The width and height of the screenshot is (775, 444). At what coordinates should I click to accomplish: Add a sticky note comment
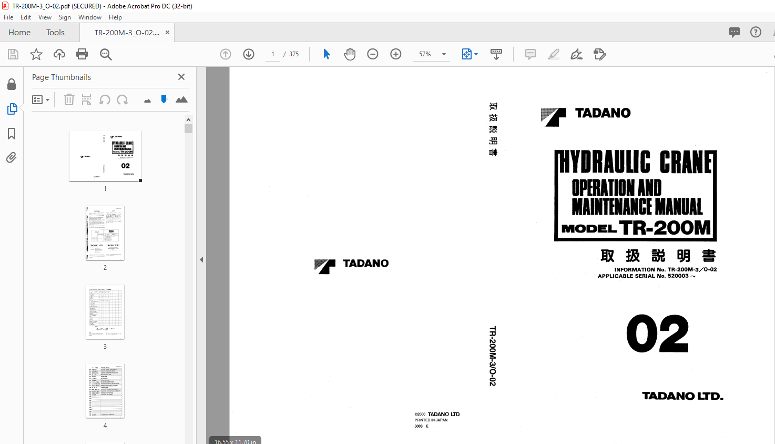click(531, 54)
